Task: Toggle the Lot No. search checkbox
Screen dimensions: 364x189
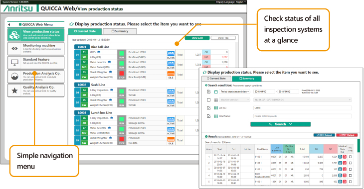Action: [x=209, y=108]
